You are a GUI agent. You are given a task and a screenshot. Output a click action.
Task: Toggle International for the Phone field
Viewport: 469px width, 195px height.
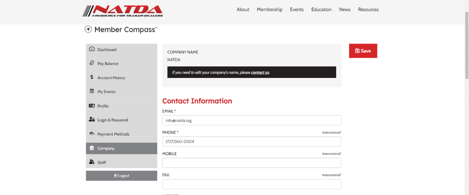(x=331, y=133)
